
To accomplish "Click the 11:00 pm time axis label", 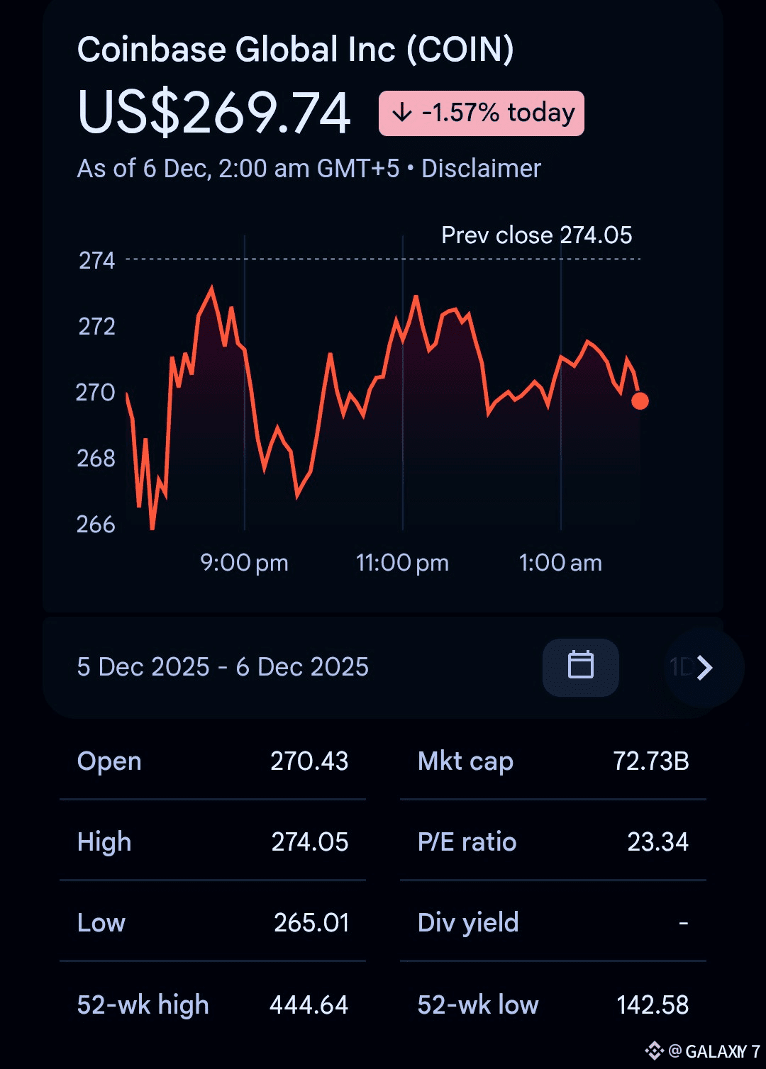I will click(x=402, y=563).
